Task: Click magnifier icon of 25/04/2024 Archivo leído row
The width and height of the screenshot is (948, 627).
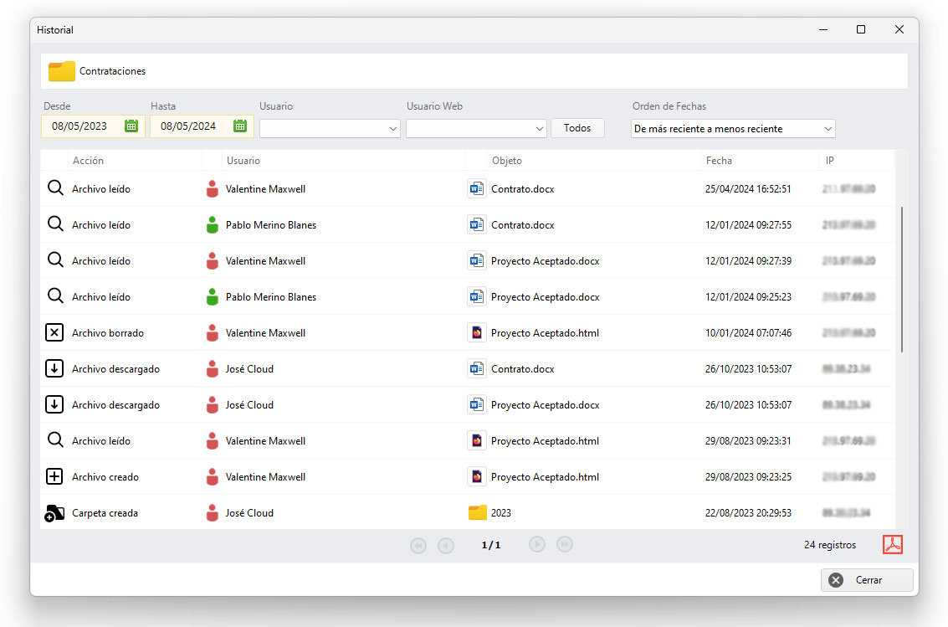Action: click(x=55, y=188)
